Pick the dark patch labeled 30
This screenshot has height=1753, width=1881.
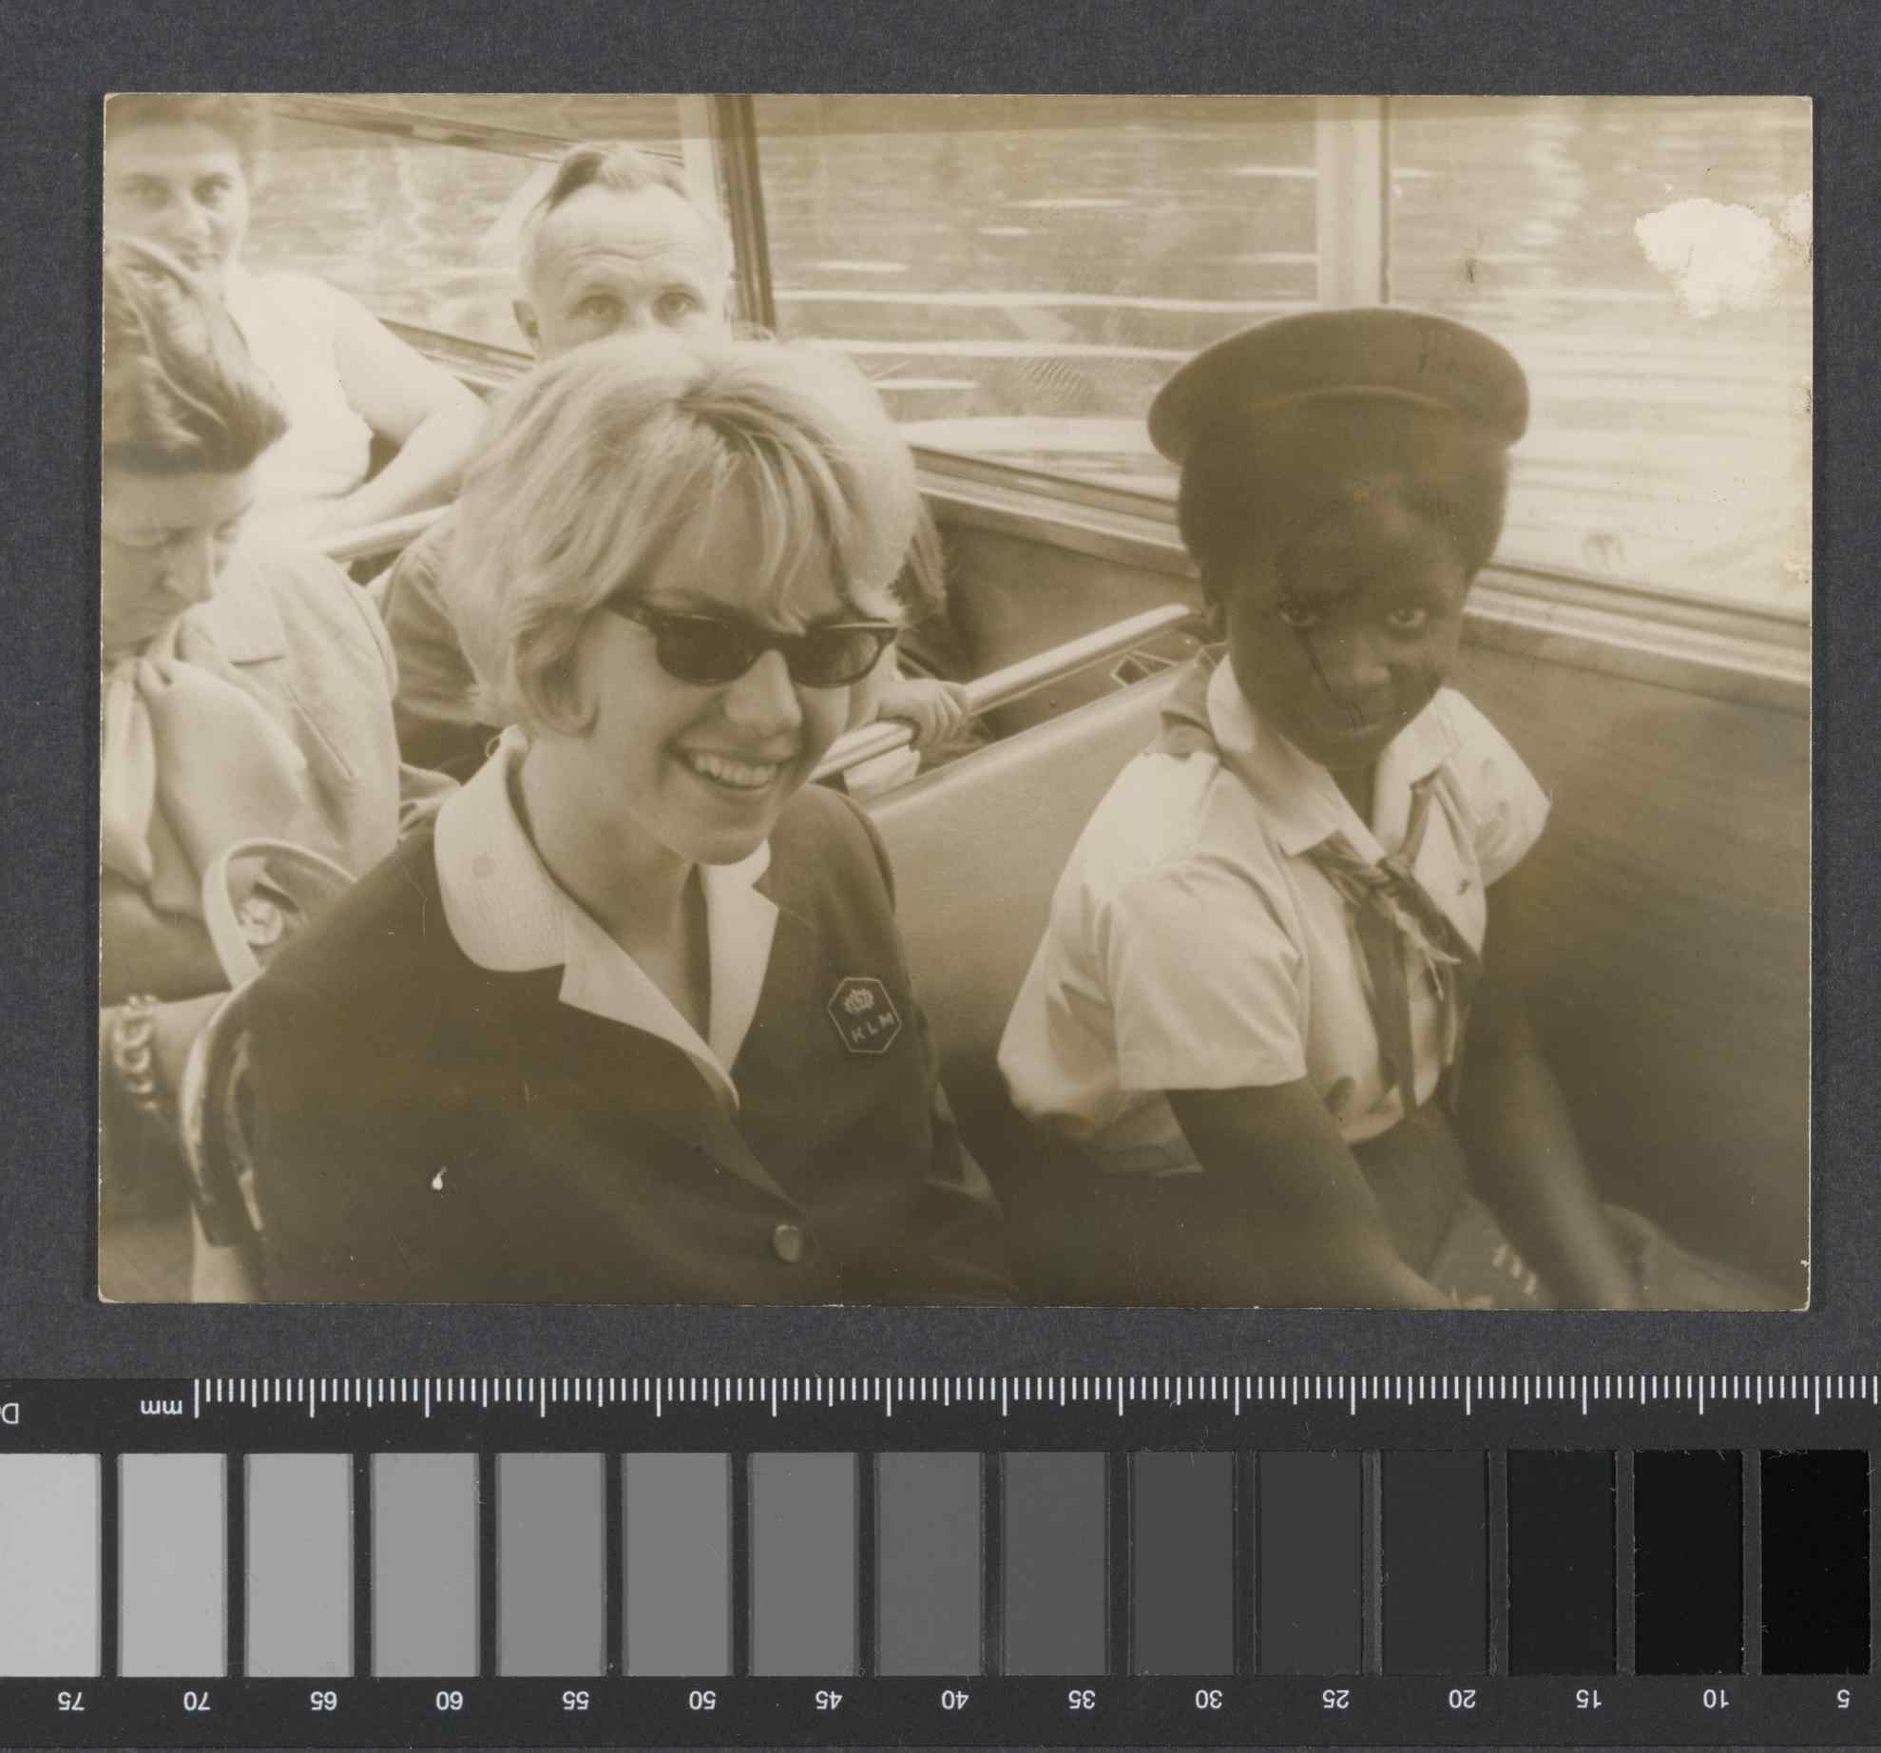[x=1182, y=1563]
